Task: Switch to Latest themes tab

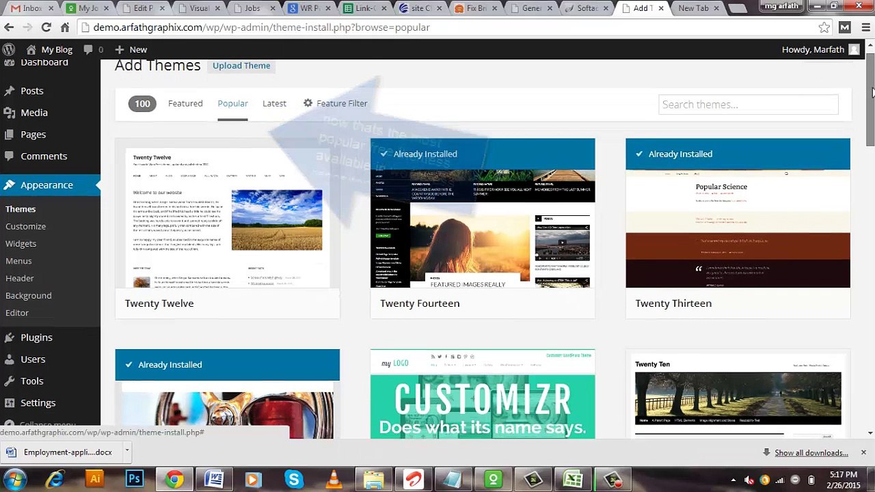Action: click(x=274, y=103)
